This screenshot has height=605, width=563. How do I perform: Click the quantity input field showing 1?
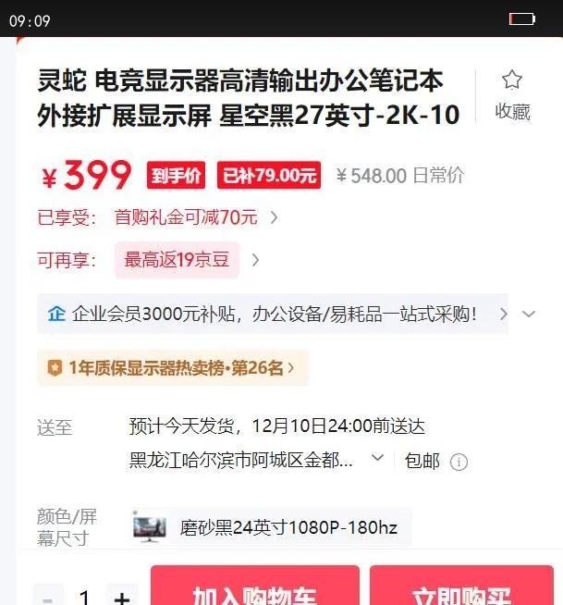coord(85,596)
